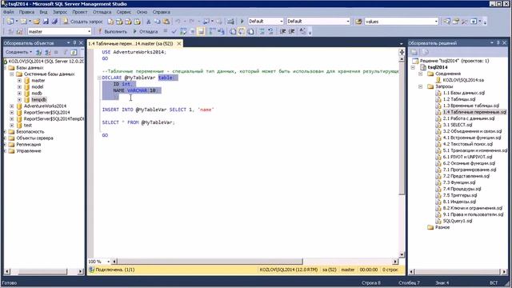Screen dimensions: 512x288
Task: Pin the Object Explorer panel
Action: click(74, 42)
